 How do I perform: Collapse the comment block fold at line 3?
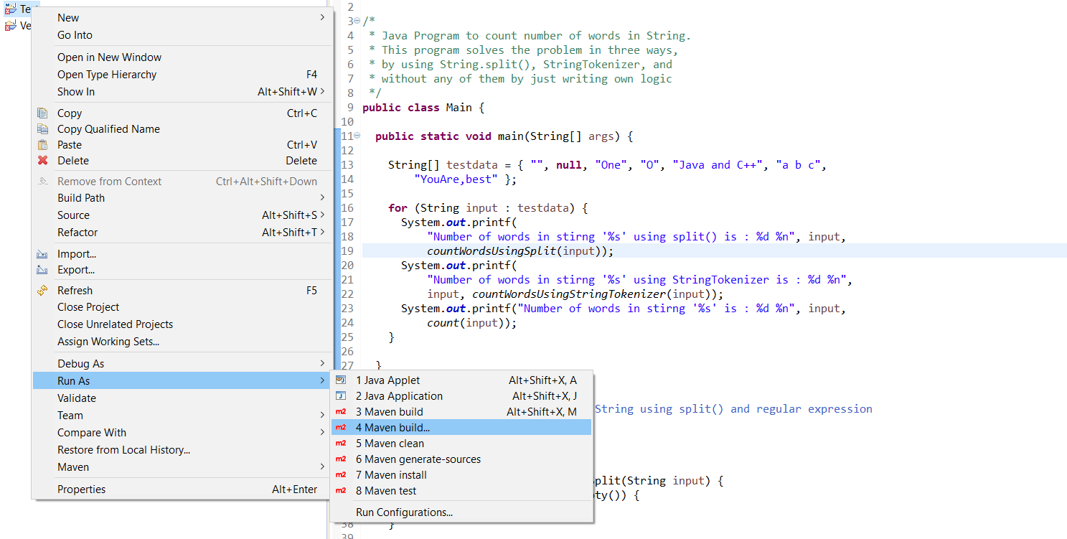[x=357, y=21]
